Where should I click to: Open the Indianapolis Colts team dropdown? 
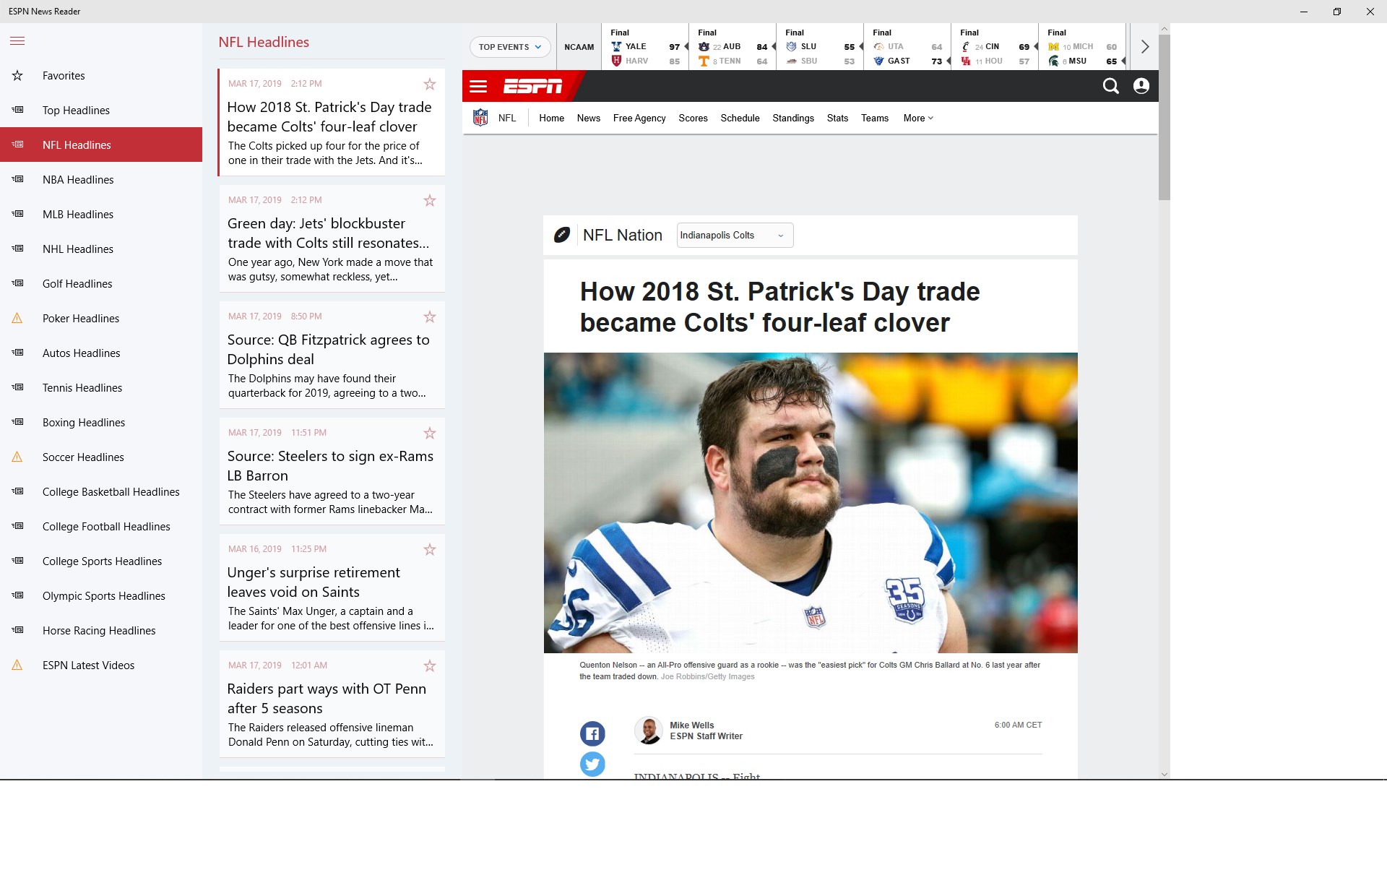point(735,236)
